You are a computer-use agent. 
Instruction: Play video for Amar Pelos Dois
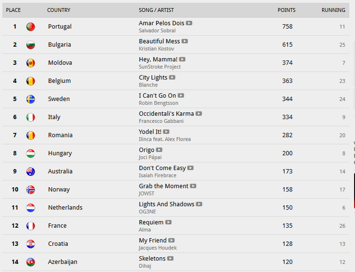(189, 23)
